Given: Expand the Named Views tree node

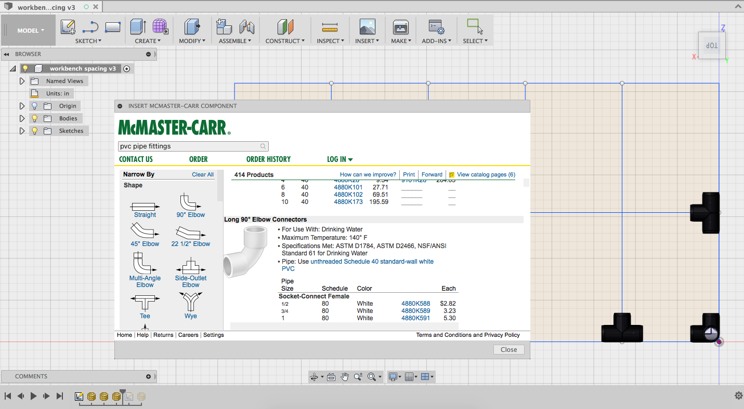Looking at the screenshot, I should pos(22,81).
